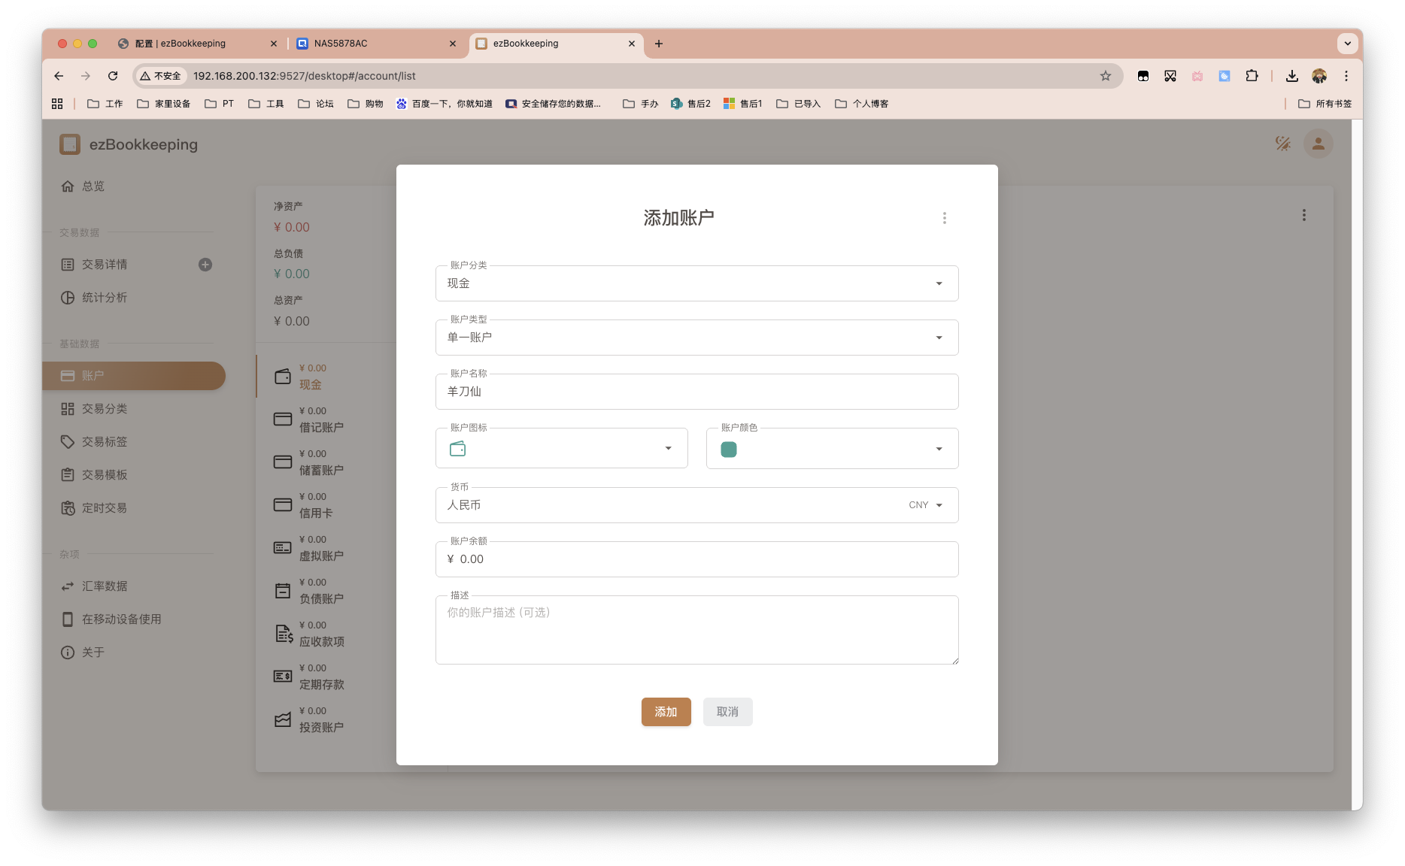Click the wallet icon in account icon field

pos(457,449)
